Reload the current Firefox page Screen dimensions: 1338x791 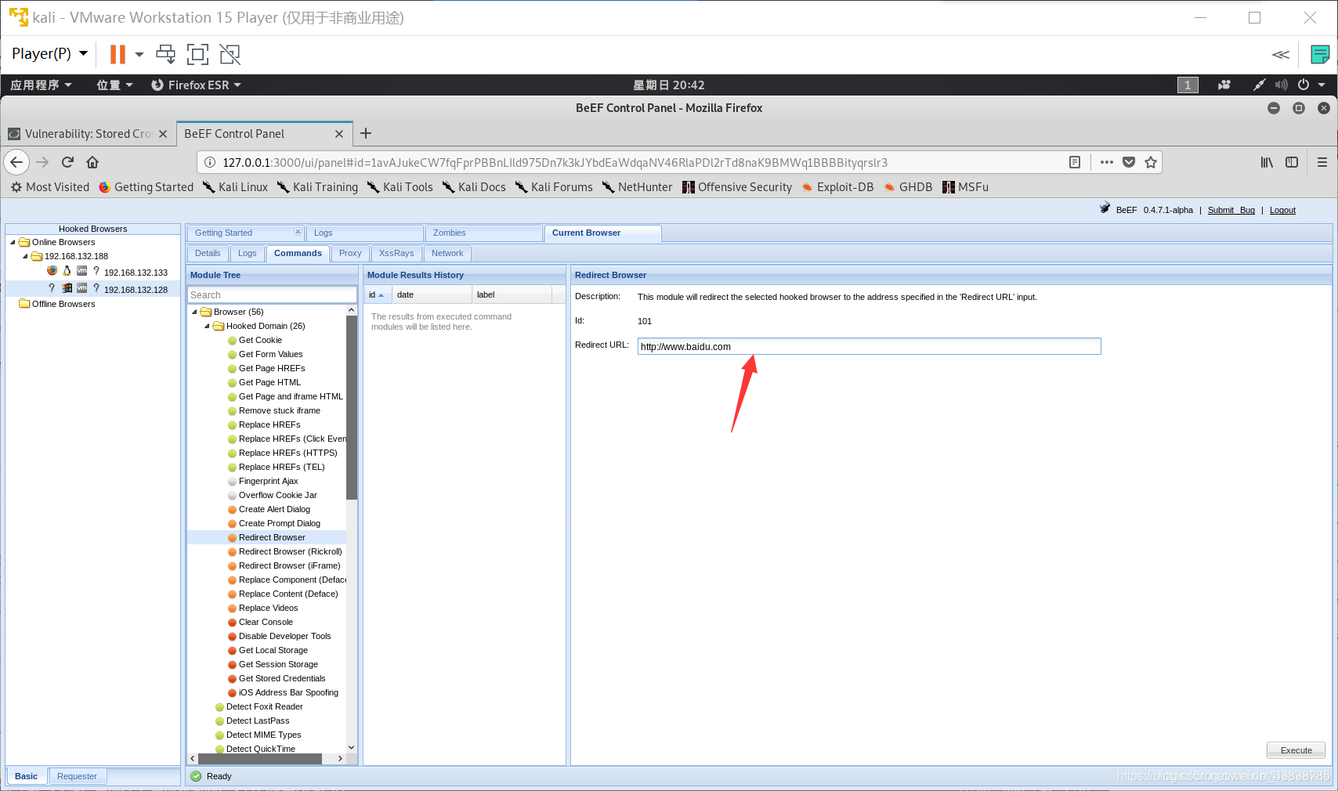(67, 162)
